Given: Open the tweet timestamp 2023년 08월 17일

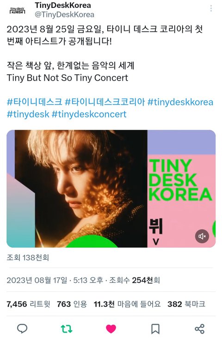Looking at the screenshot, I should click(37, 280).
